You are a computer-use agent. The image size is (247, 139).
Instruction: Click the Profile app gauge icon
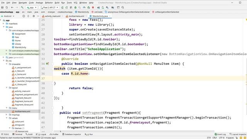coord(84,7)
